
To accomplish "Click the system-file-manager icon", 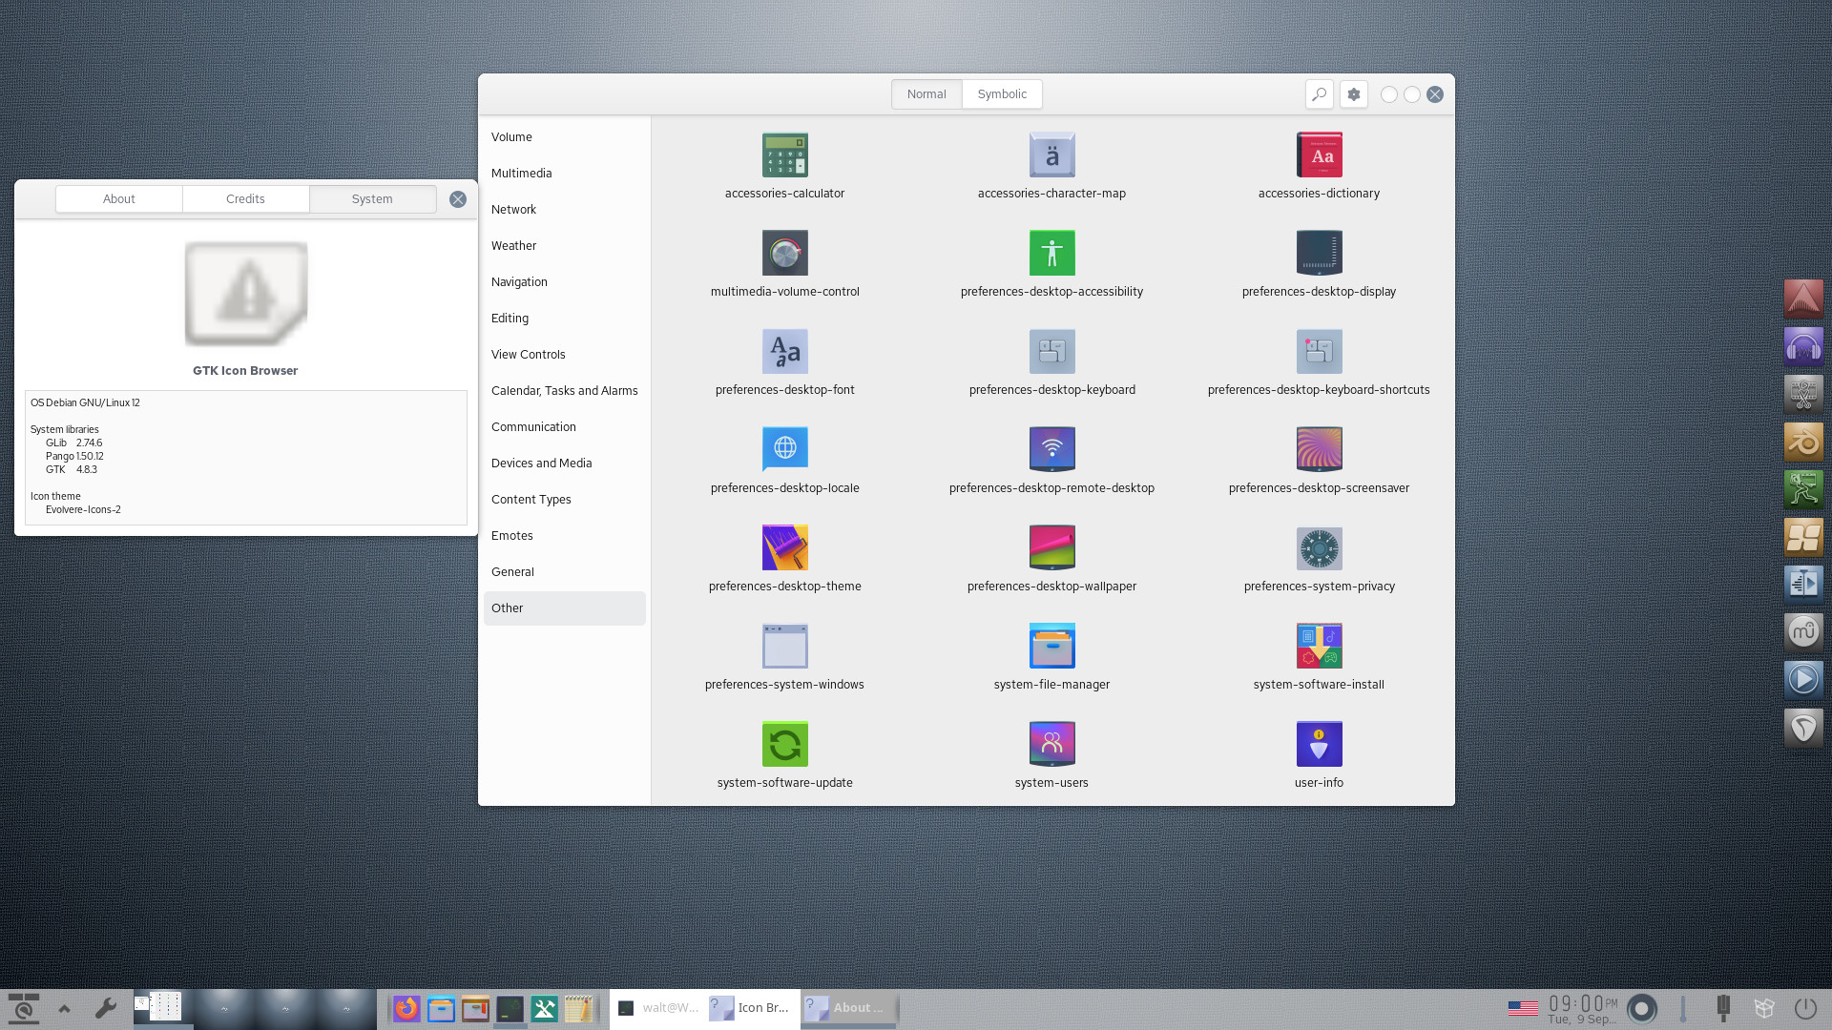I will coord(1051,647).
